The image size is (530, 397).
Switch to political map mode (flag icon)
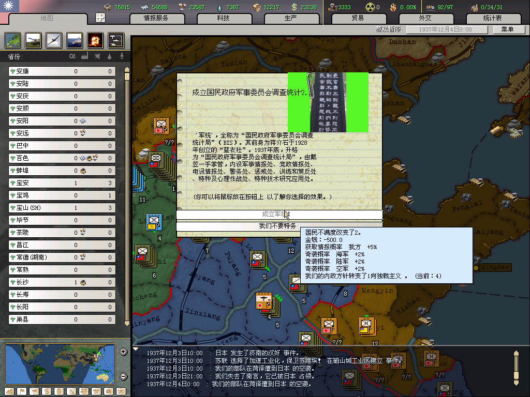[22, 391]
